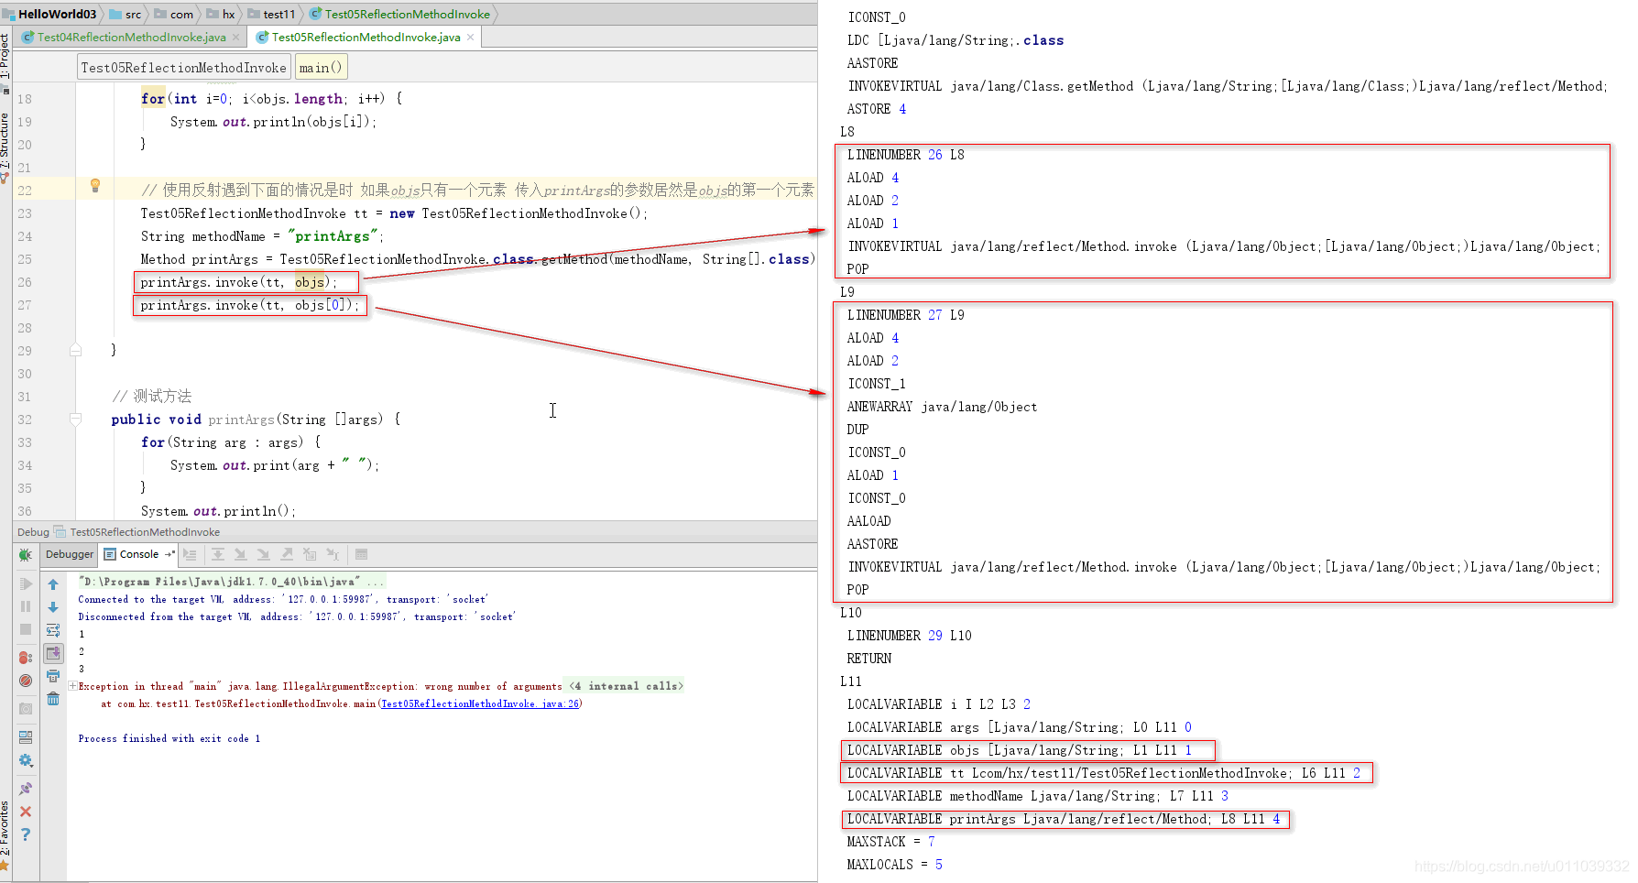This screenshot has width=1638, height=883.
Task: Toggle Scroll to End console icon
Action: [53, 653]
